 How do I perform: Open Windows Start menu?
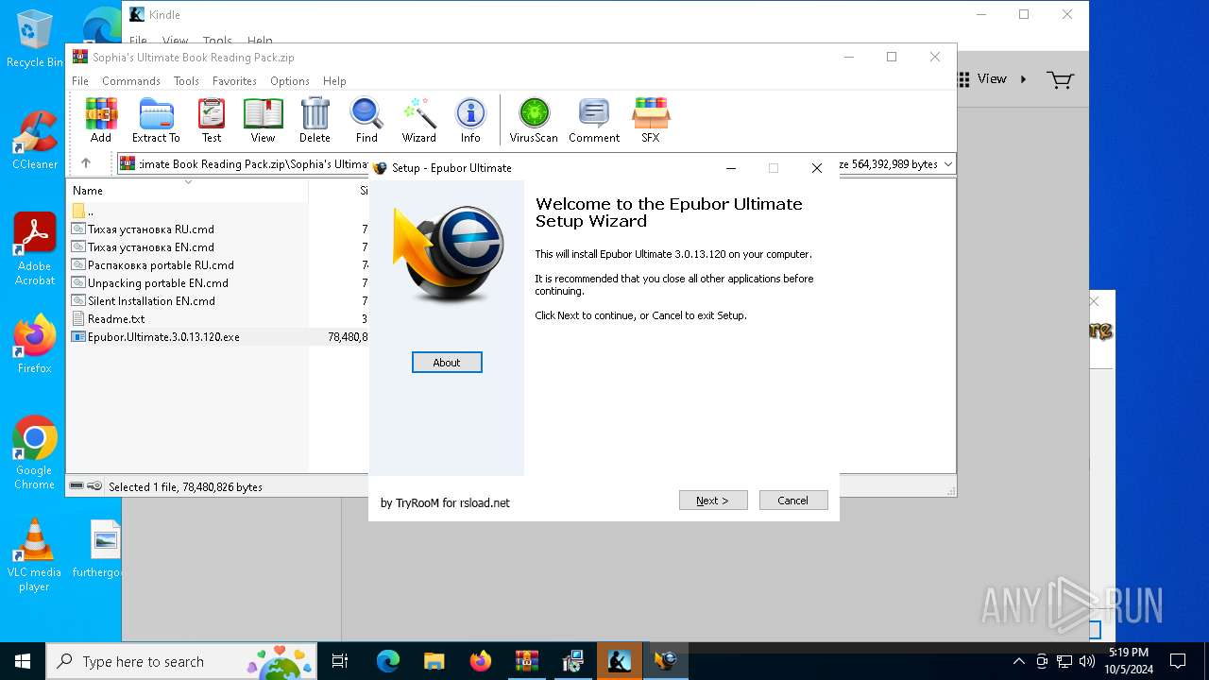[x=23, y=661]
